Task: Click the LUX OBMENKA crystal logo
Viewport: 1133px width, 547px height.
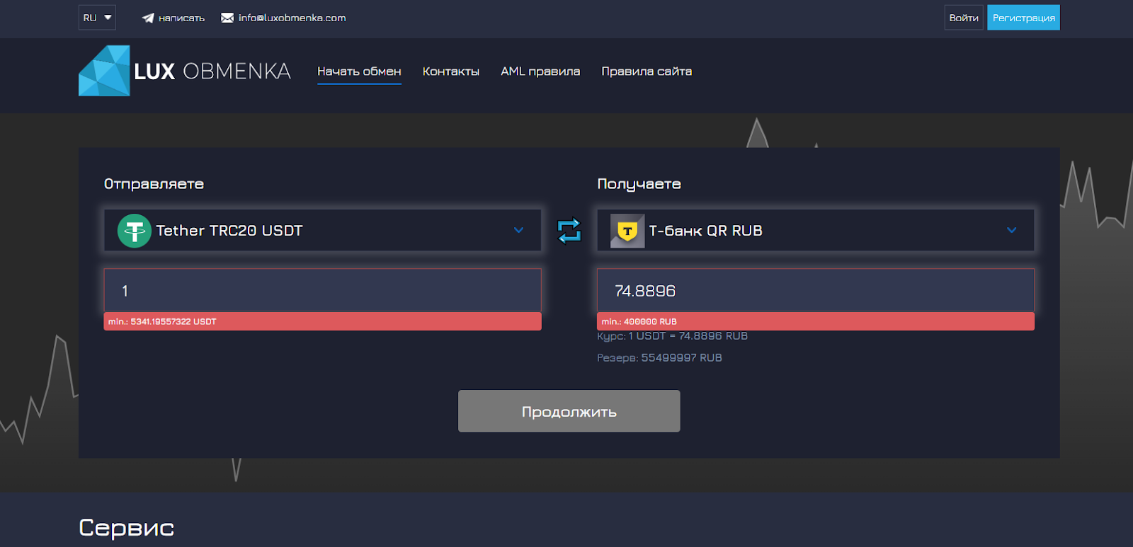Action: (x=104, y=71)
